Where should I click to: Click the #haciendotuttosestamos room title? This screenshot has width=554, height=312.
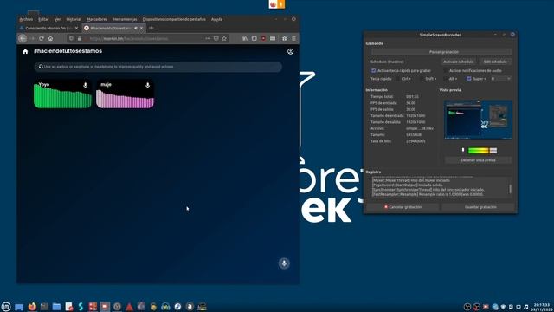point(68,51)
